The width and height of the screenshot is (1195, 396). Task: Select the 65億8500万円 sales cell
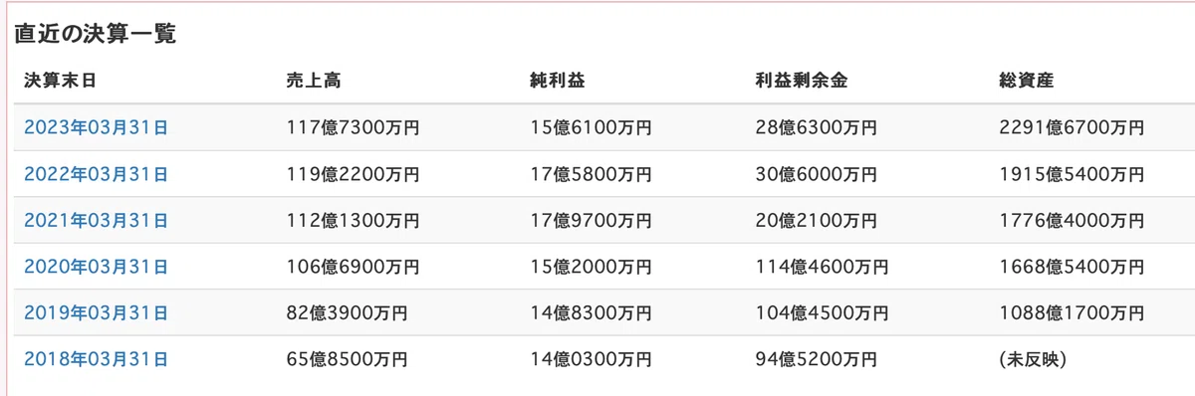click(x=347, y=359)
